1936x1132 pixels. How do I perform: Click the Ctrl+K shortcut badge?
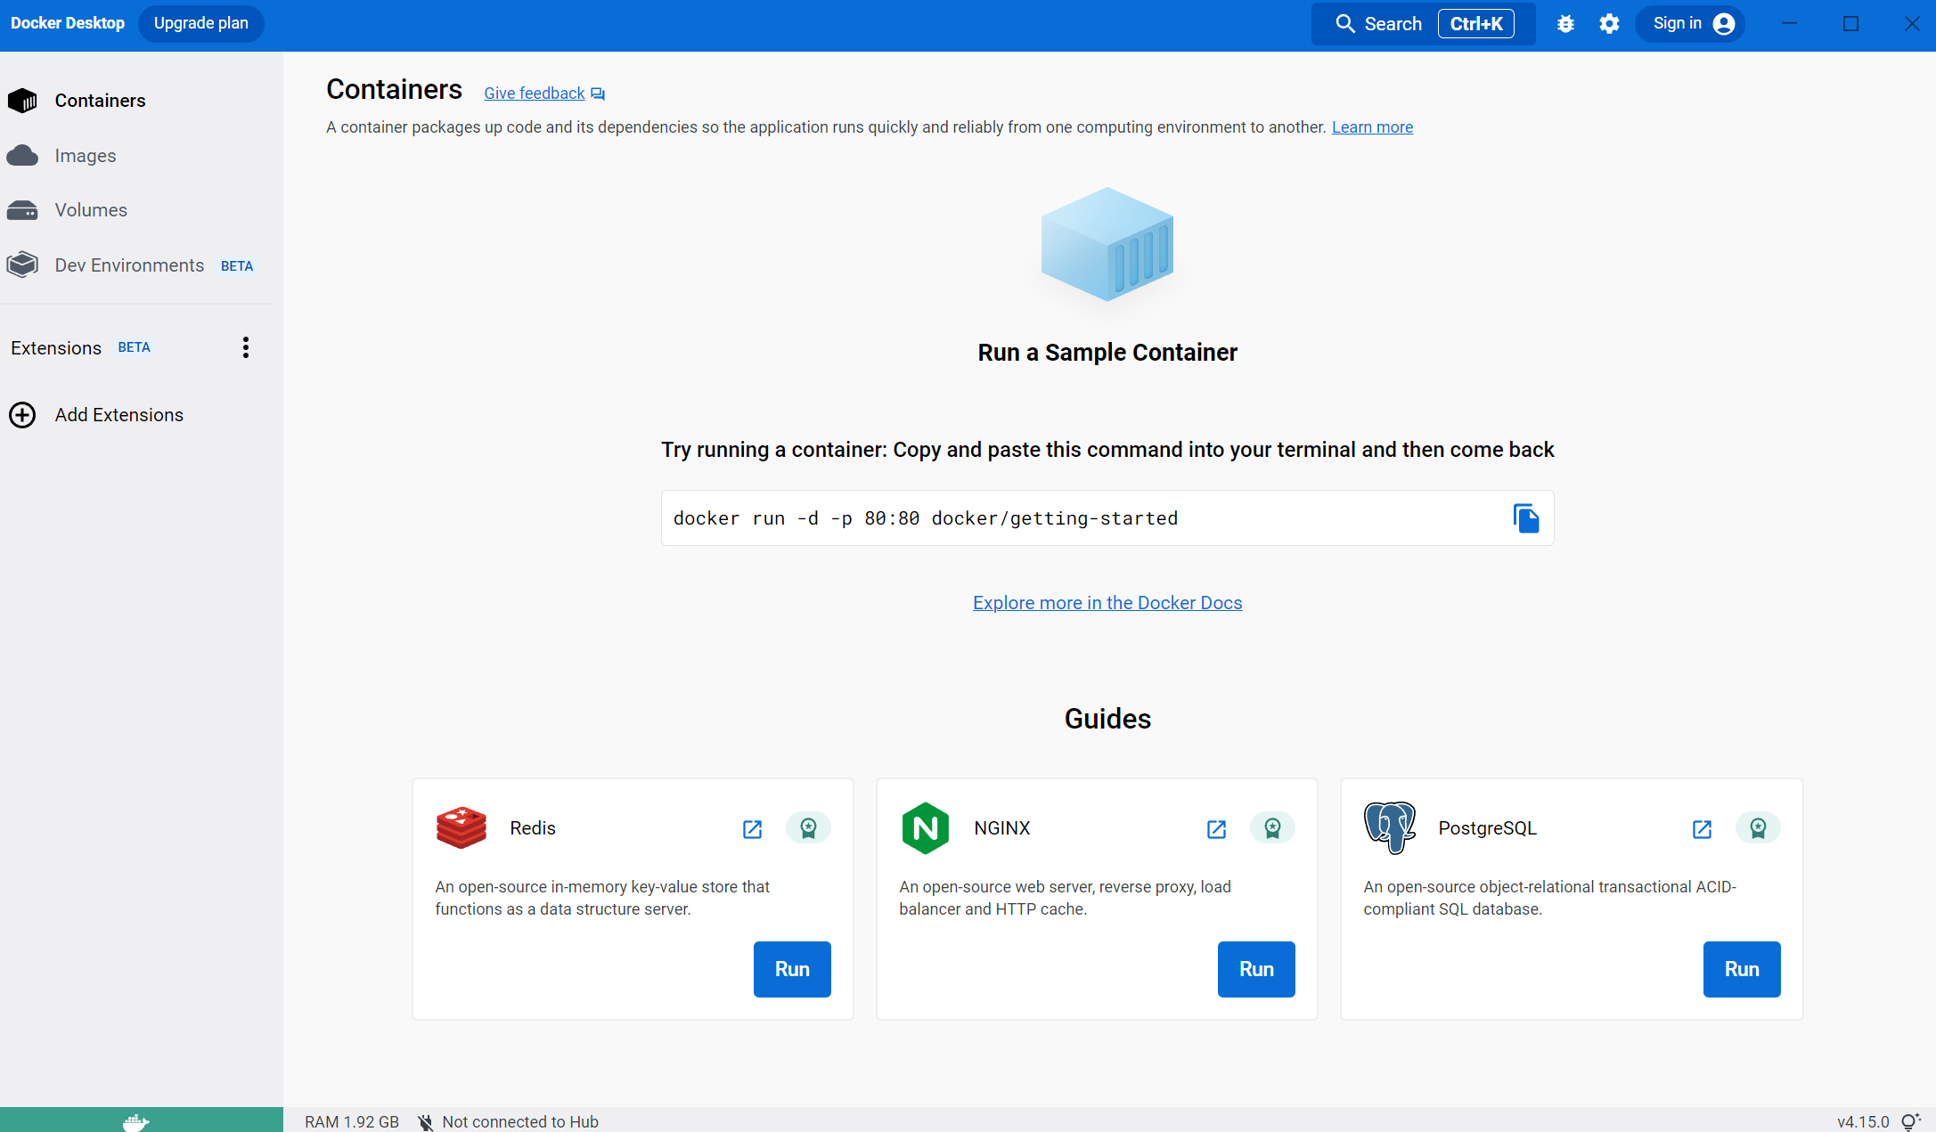coord(1476,24)
